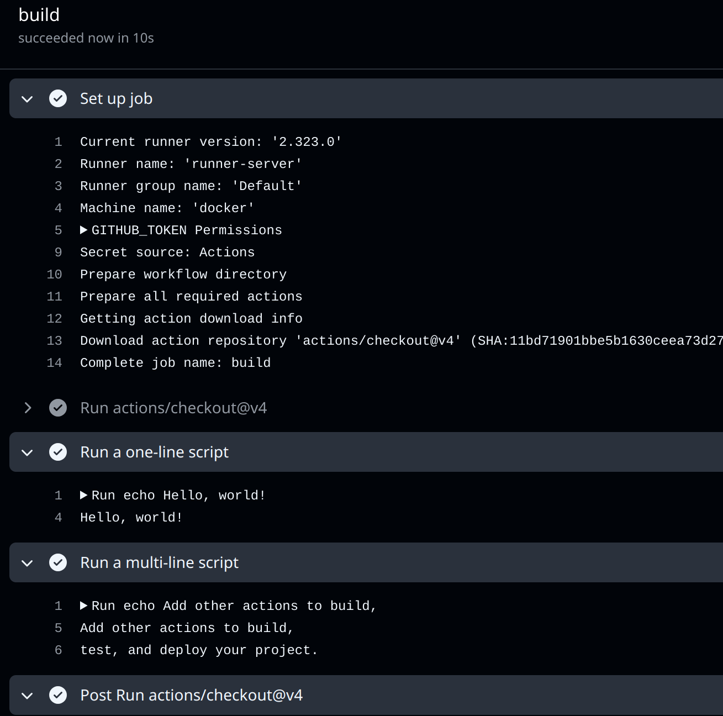Open the Run actions/checkout@v4 step title
The height and width of the screenshot is (716, 723).
[x=173, y=408]
